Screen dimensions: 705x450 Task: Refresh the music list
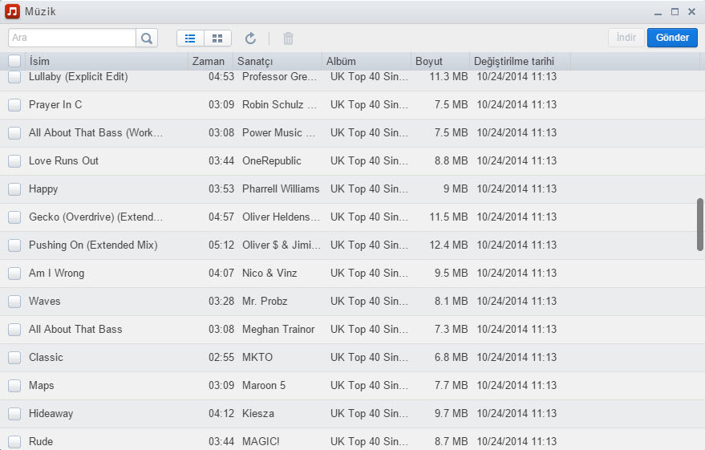click(250, 38)
